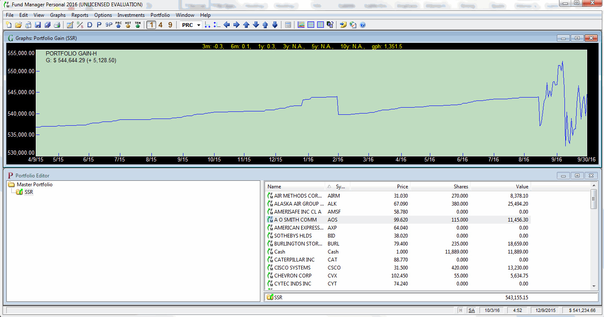Viewport: 604px width, 317px height.
Task: Open the calculator icon on the toolbar
Action: click(288, 24)
